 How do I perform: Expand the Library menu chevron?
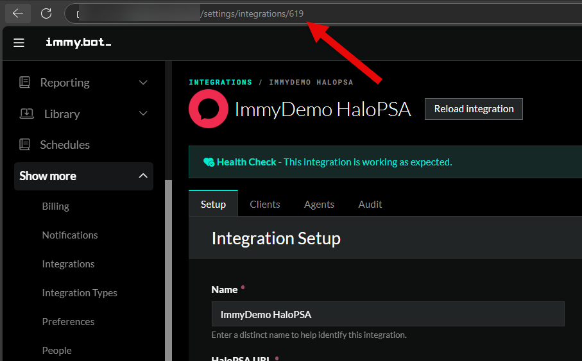pyautogui.click(x=143, y=113)
